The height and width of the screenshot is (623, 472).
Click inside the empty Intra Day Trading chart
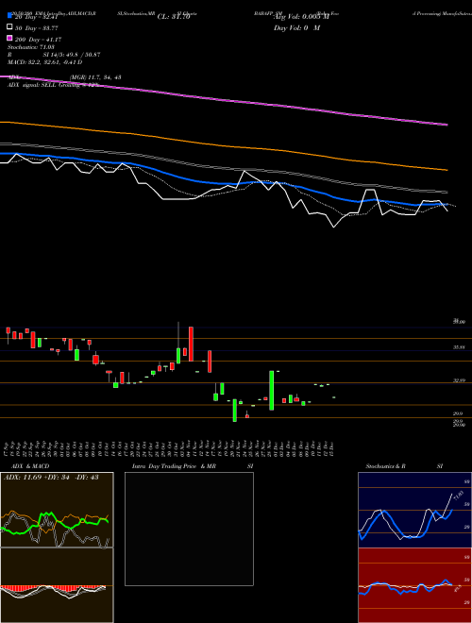189,529
